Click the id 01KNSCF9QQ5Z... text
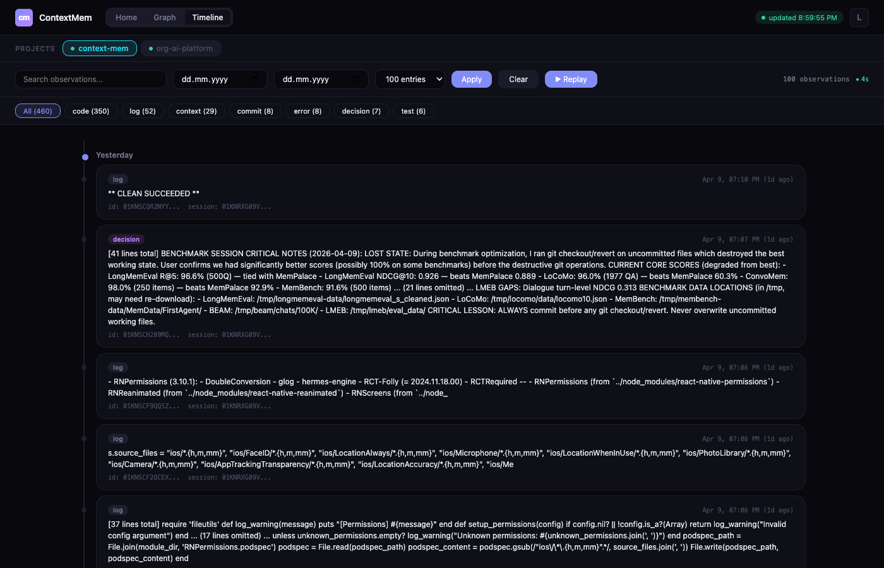 144,406
